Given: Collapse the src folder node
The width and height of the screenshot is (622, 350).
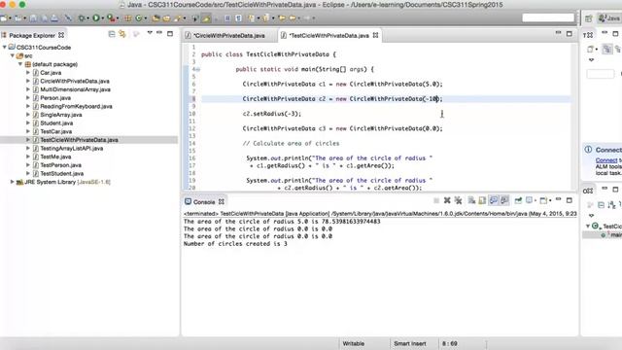Looking at the screenshot, I should pyautogui.click(x=13, y=55).
